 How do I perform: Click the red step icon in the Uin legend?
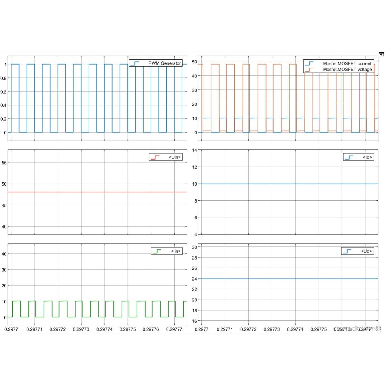point(155,157)
